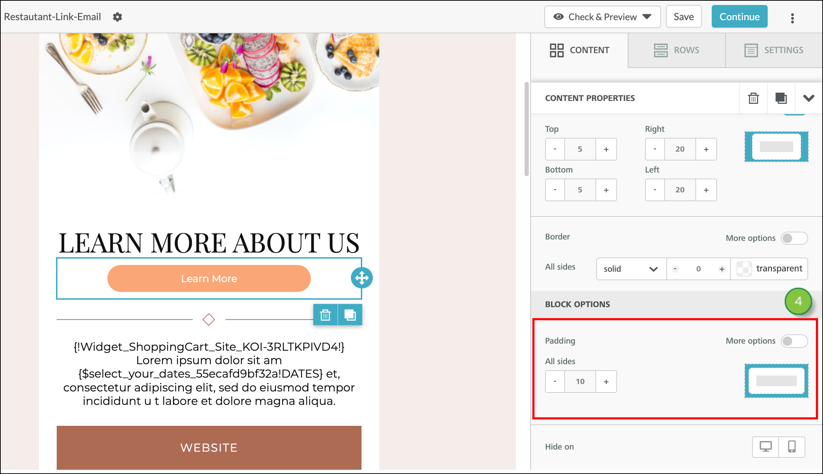Hide the block on desktop devices
The image size is (823, 474).
[x=766, y=447]
